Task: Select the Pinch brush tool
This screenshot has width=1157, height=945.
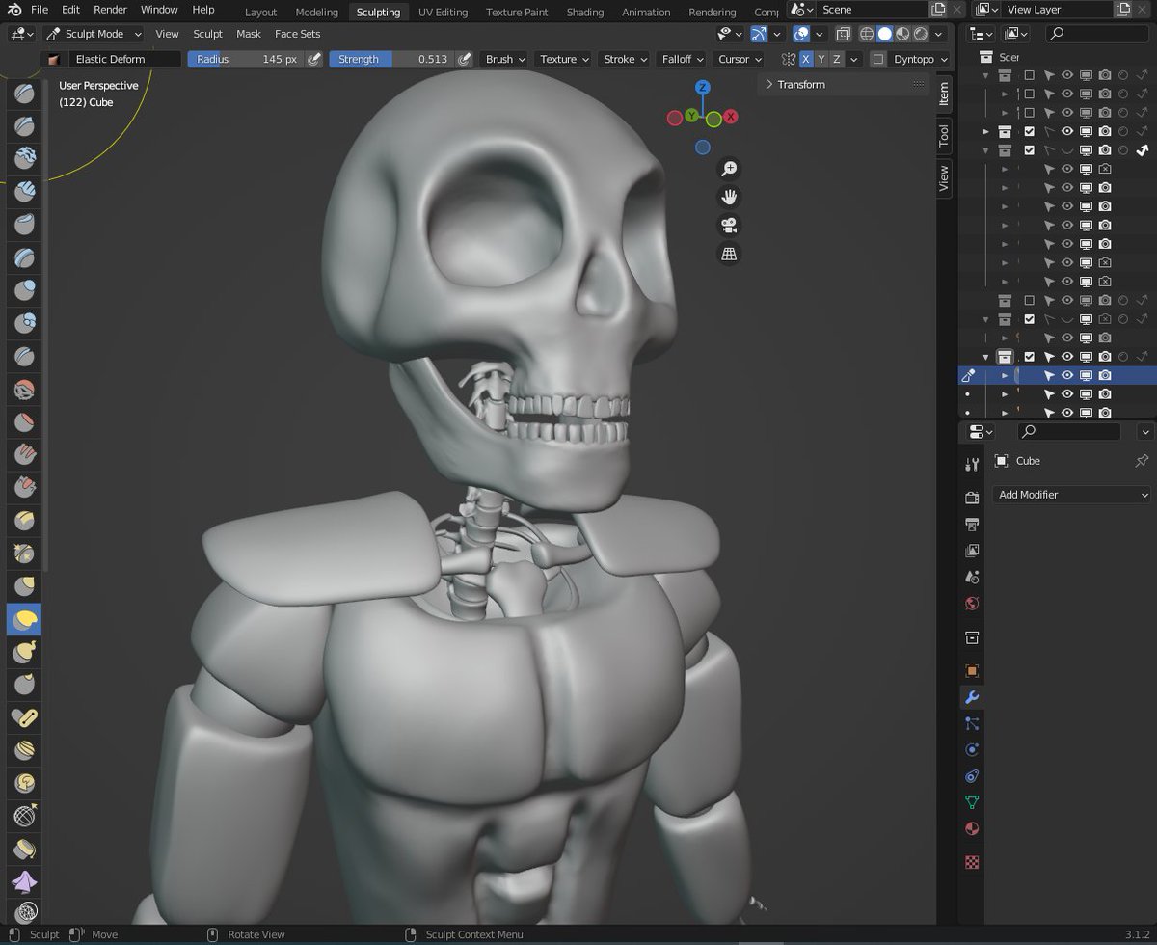Action: click(x=24, y=553)
